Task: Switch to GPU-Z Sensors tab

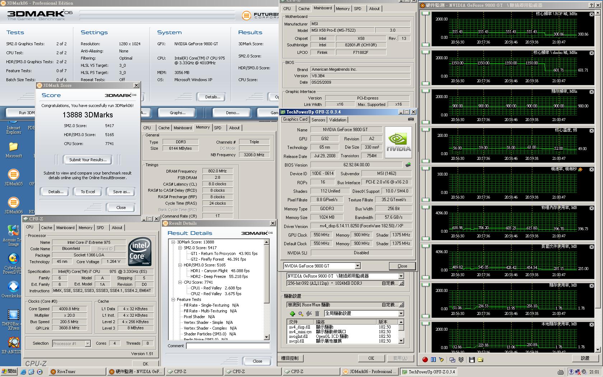Action: [318, 120]
